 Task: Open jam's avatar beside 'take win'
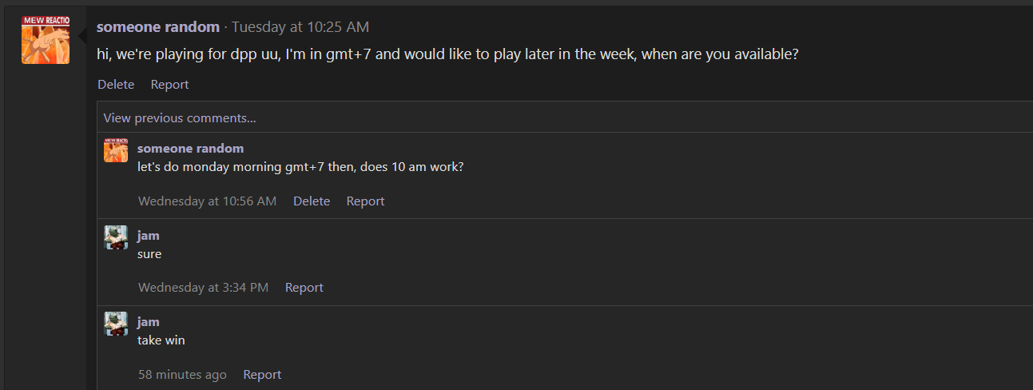(x=116, y=324)
